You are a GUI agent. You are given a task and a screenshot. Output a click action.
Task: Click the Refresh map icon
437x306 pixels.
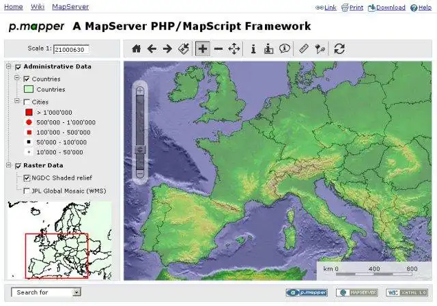click(x=339, y=48)
